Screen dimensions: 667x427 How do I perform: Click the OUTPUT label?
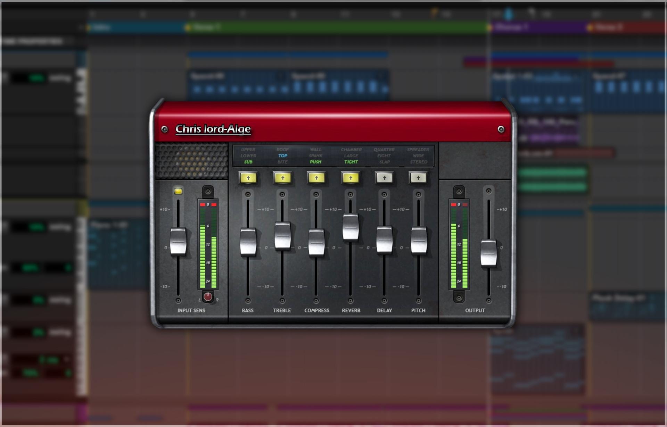coord(475,310)
